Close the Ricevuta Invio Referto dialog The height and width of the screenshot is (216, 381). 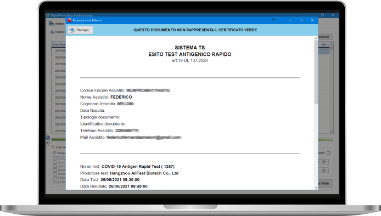(312, 20)
